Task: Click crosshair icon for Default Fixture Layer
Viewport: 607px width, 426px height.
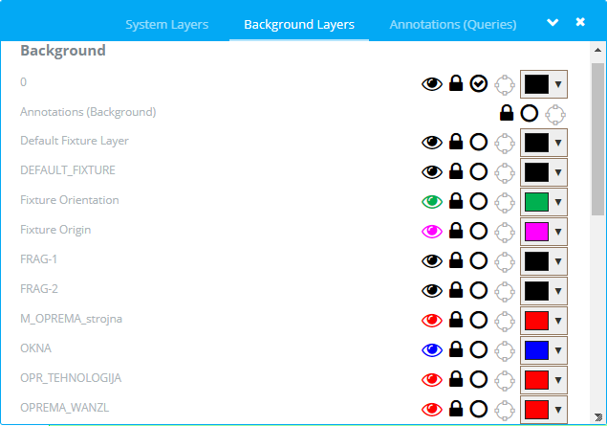Action: coord(505,144)
